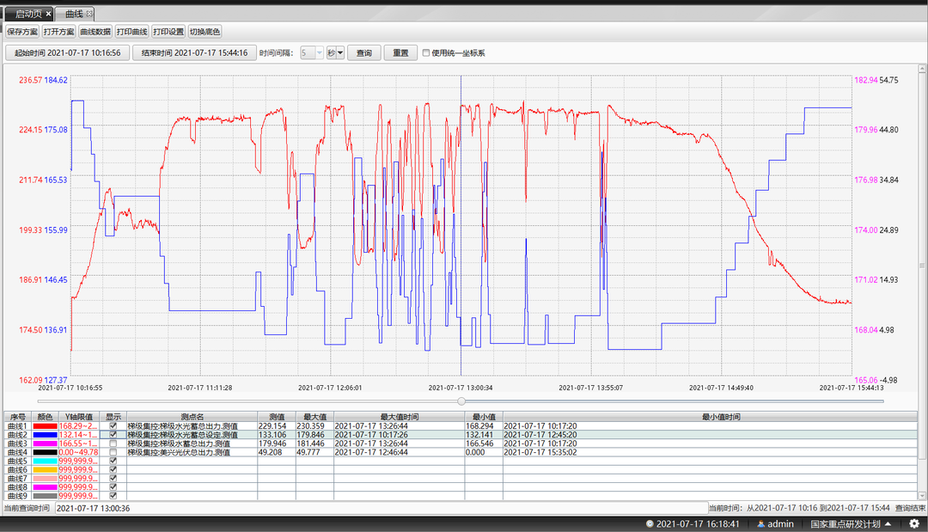928x532 pixels.
Task: Click the time slider handle below the chart
Action: [x=461, y=401]
